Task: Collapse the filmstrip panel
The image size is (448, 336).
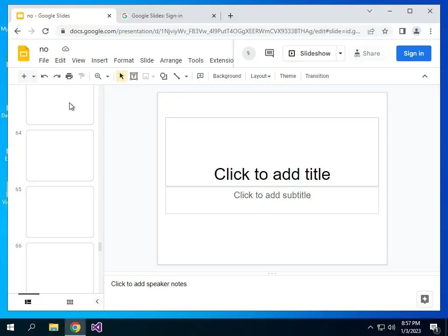Action: point(97,301)
